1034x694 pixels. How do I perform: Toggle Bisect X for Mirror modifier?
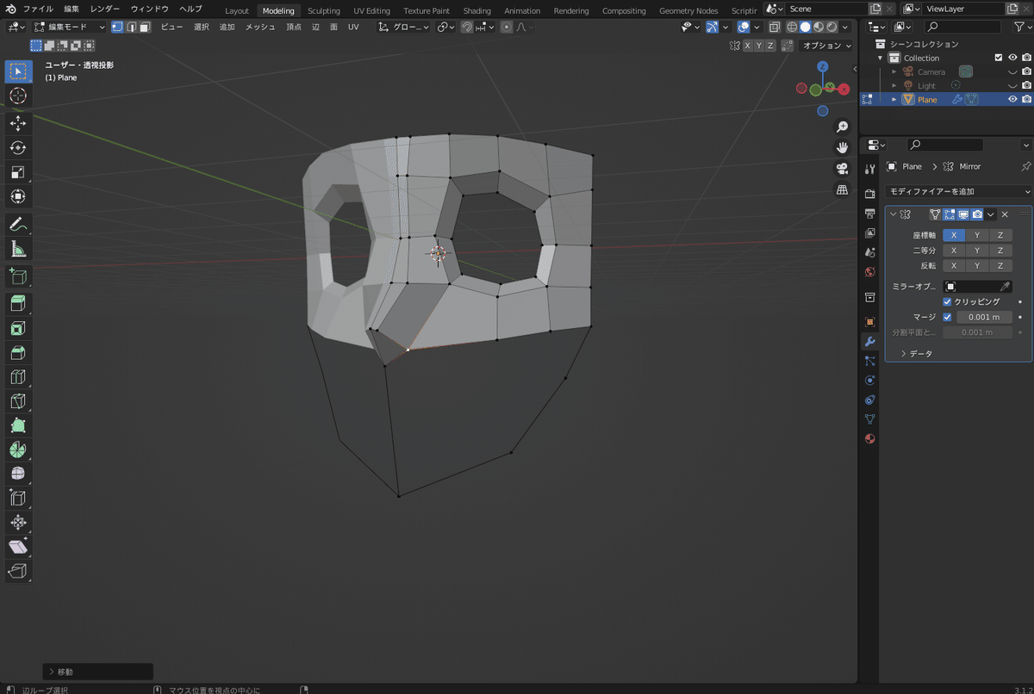click(x=954, y=251)
